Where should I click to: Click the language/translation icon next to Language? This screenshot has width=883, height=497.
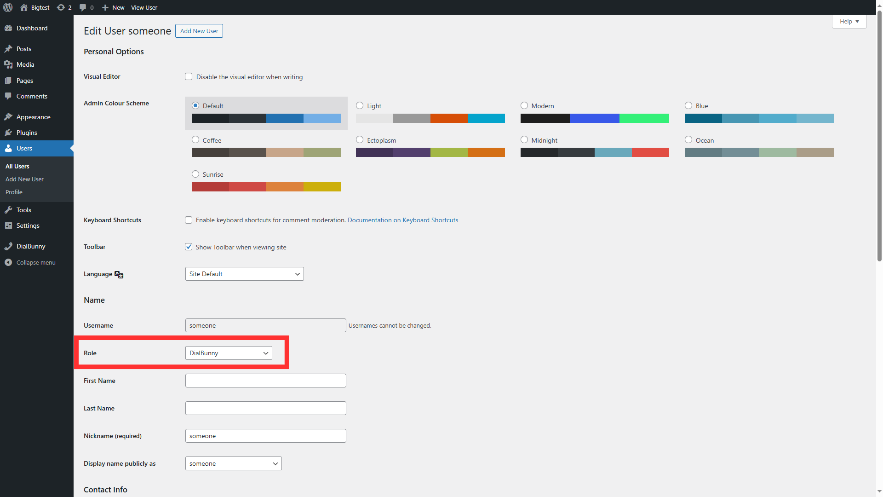[x=119, y=274]
